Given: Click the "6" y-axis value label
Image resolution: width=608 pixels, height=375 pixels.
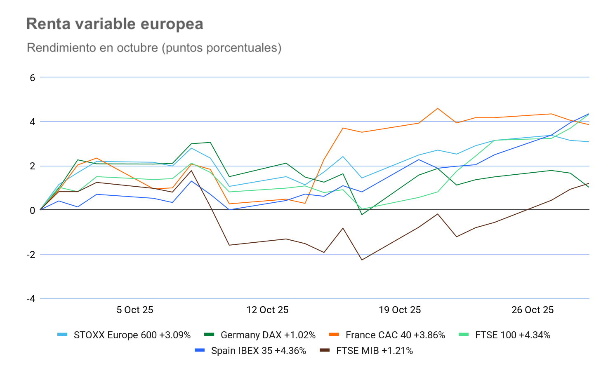Looking at the screenshot, I should pyautogui.click(x=33, y=77).
